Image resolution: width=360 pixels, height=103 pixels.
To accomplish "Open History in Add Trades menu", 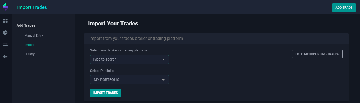I will tap(30, 54).
